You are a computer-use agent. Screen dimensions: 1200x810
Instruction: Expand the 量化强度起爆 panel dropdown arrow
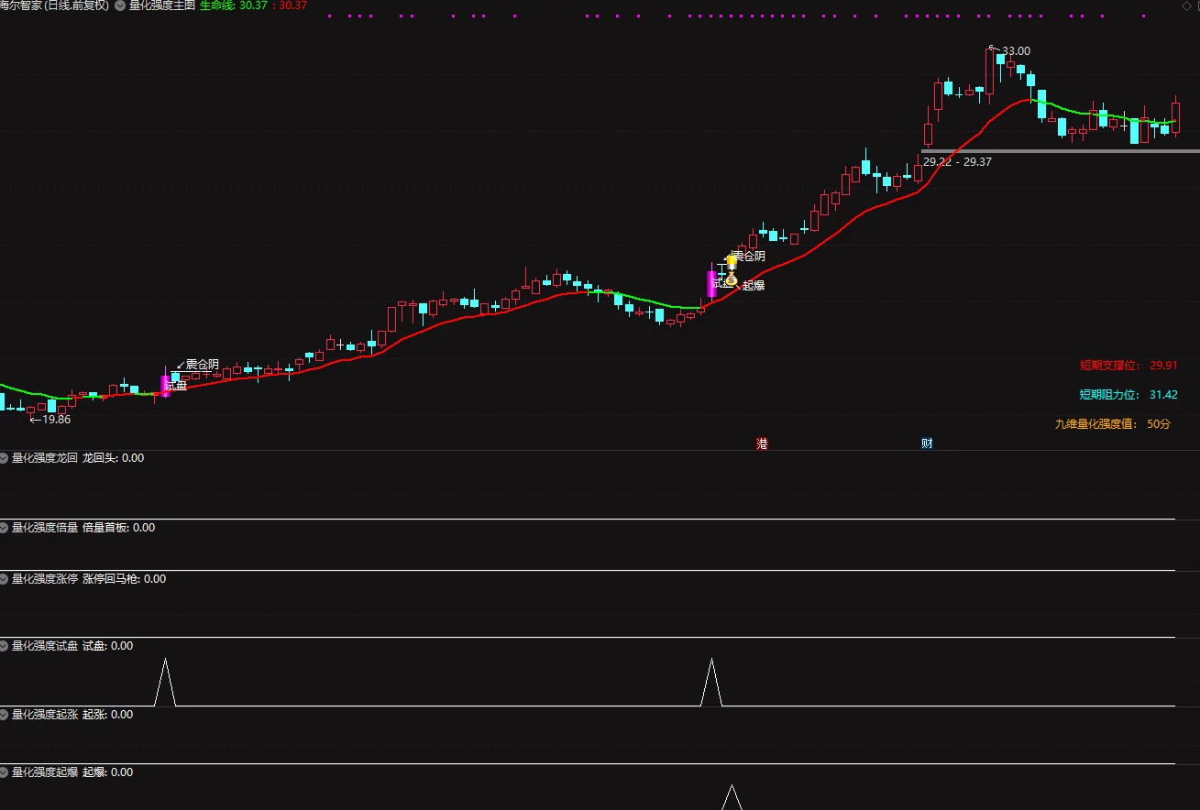pyautogui.click(x=5, y=772)
